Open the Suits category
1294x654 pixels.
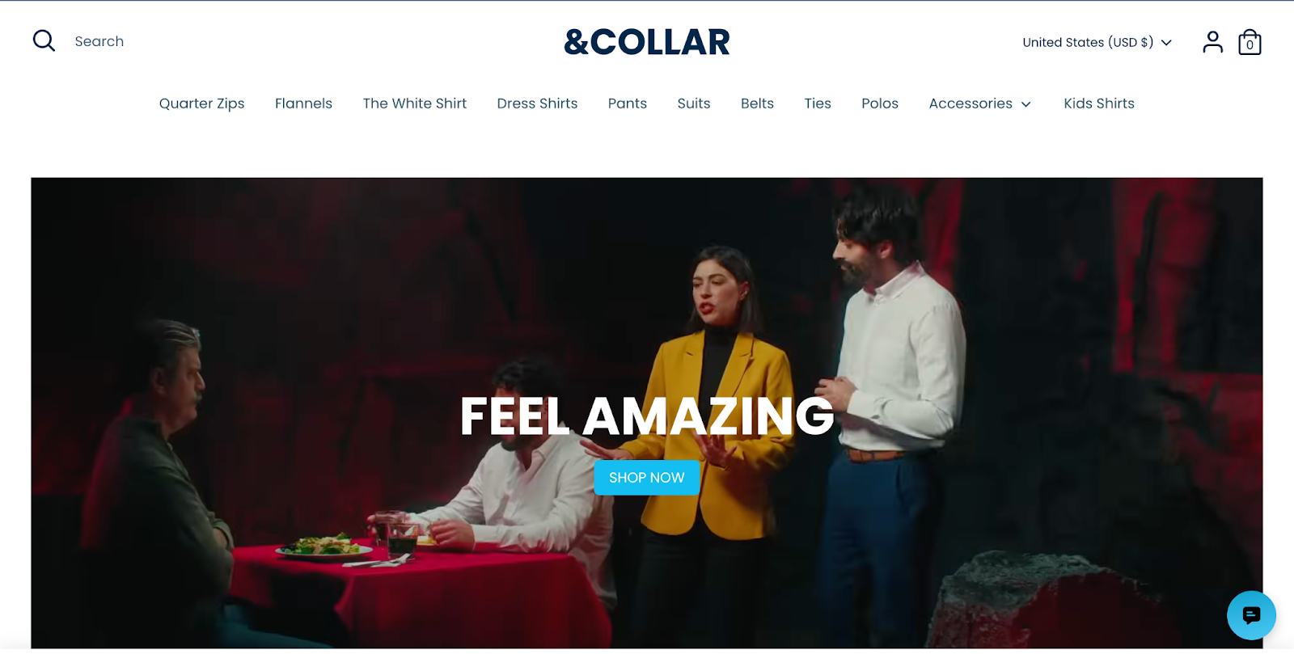point(694,103)
